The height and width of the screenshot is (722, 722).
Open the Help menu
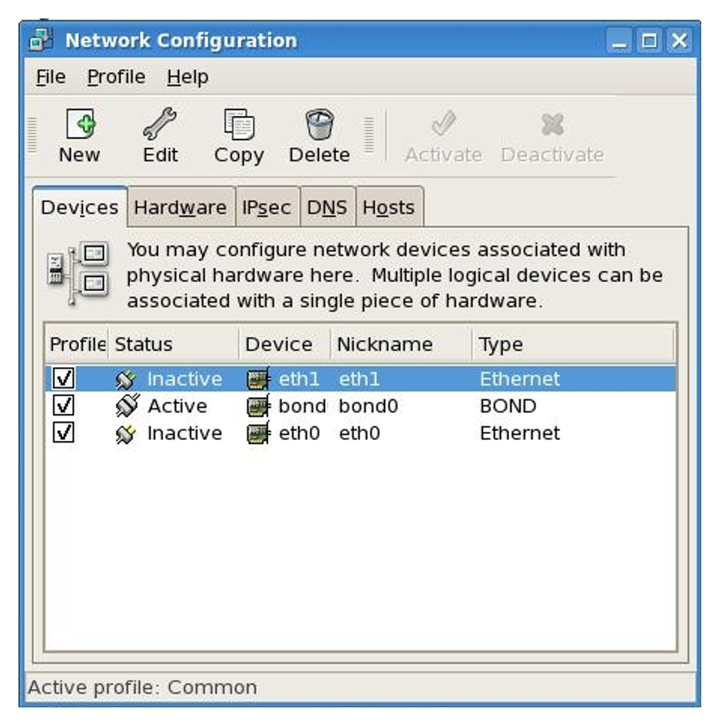(x=187, y=78)
